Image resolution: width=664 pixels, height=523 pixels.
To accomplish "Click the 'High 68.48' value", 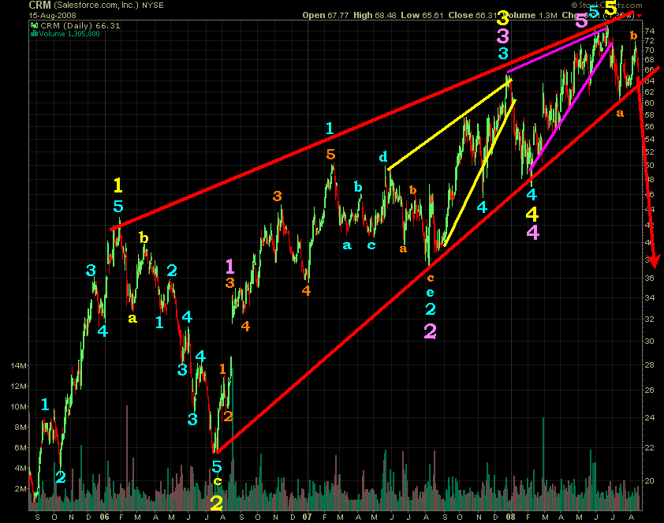I will (x=375, y=15).
